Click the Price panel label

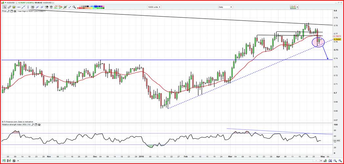click(x=4, y=11)
